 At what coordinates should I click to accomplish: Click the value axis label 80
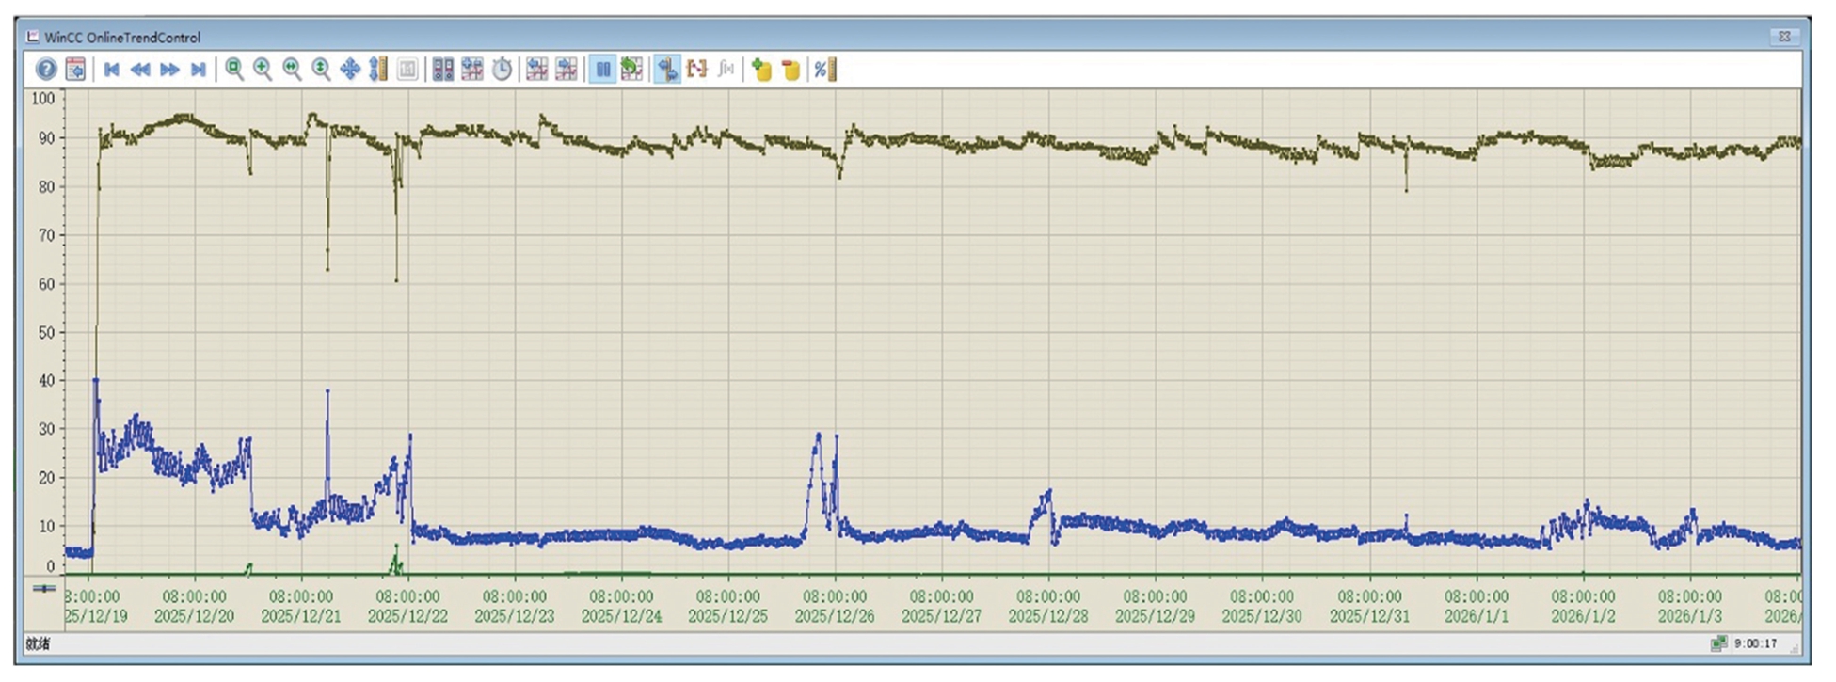(x=46, y=186)
